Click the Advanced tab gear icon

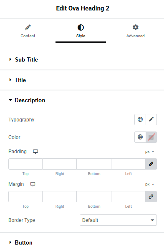click(135, 27)
